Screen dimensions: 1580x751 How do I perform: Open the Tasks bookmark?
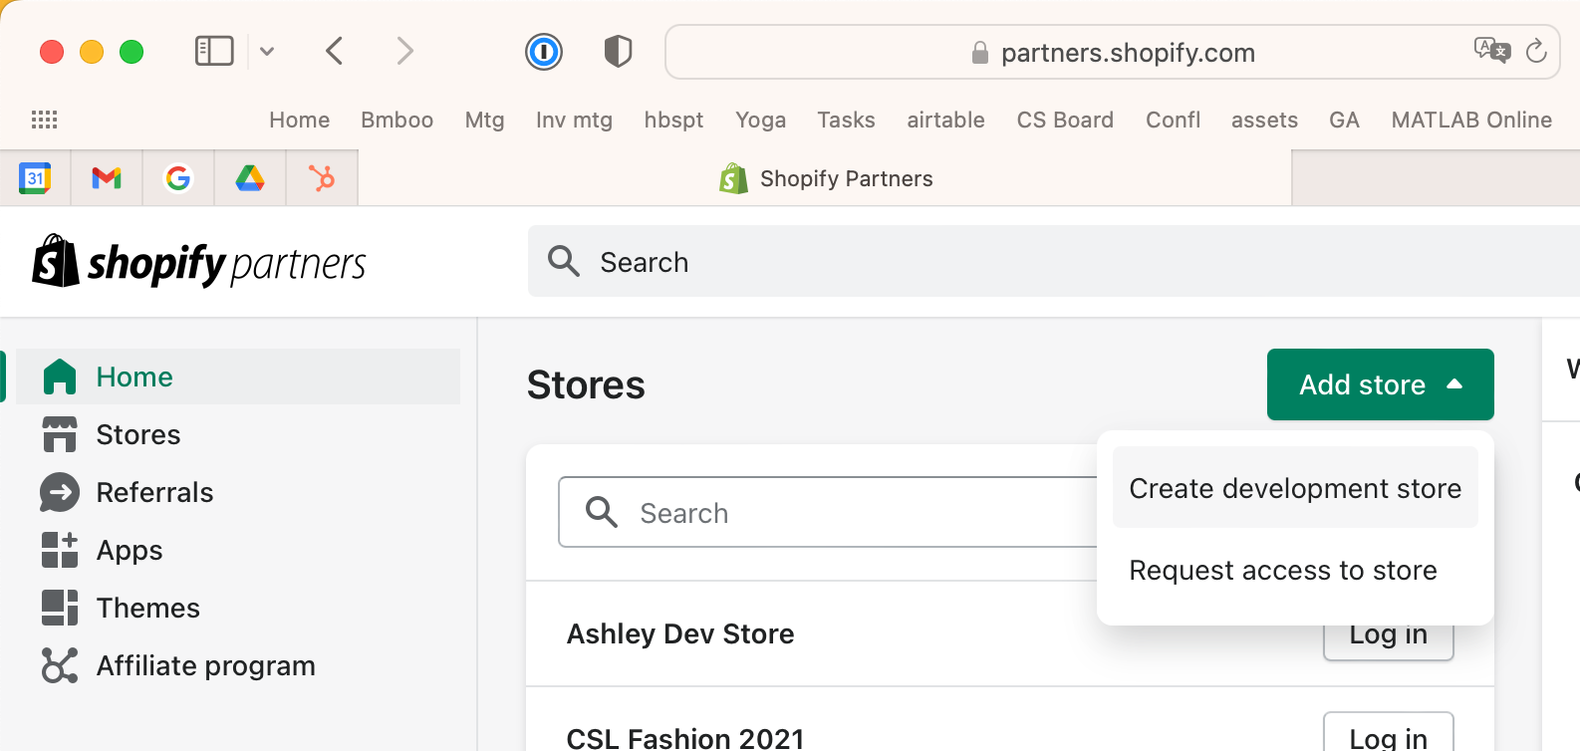[846, 121]
